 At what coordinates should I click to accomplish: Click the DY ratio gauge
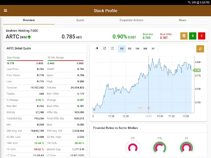pyautogui.click(x=186, y=148)
